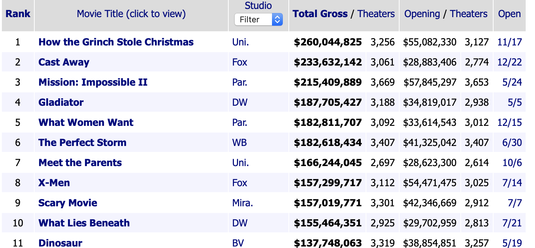The height and width of the screenshot is (248, 535).
Task: Select the Gladiator movie title
Action: 61,102
